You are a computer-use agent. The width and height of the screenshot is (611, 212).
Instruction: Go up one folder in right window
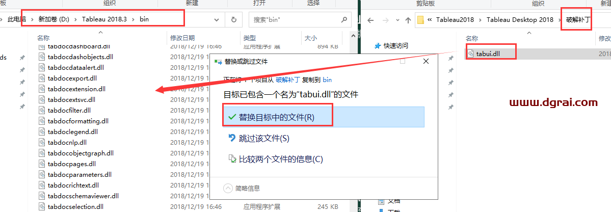tap(408, 20)
